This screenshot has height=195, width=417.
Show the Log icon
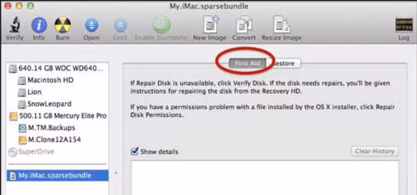(404, 25)
